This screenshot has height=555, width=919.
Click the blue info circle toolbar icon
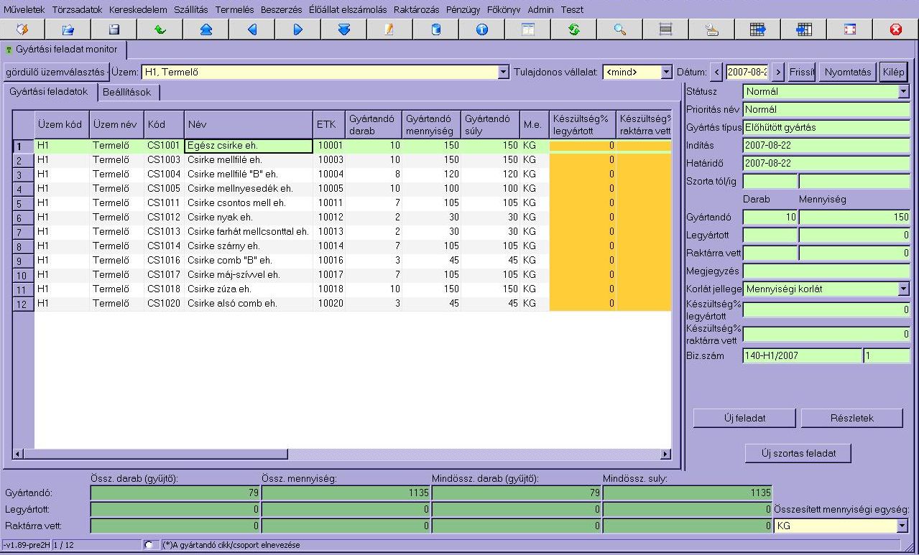point(482,29)
